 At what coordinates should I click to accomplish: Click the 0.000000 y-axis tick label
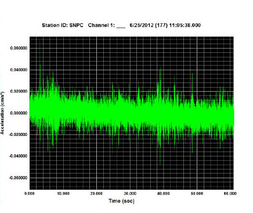(19, 113)
